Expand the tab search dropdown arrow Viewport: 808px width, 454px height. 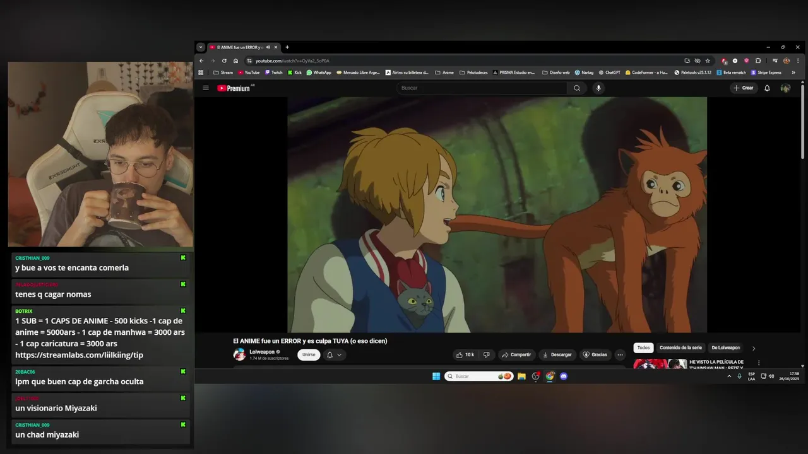[x=201, y=47]
